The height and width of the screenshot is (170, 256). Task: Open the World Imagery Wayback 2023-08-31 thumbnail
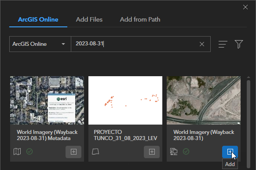click(x=204, y=100)
